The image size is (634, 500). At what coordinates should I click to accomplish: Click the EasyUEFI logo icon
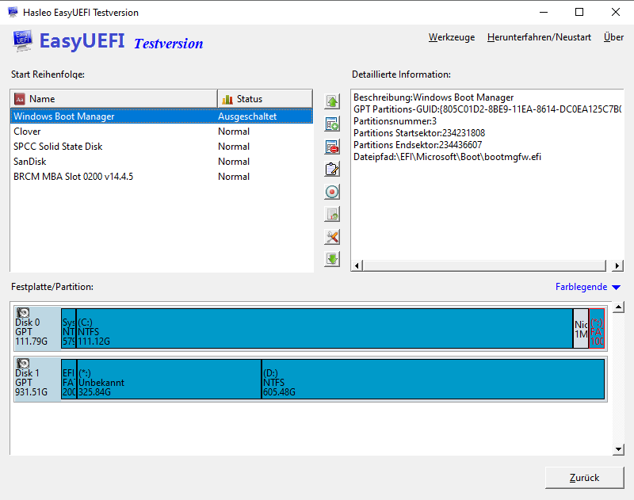click(x=23, y=41)
